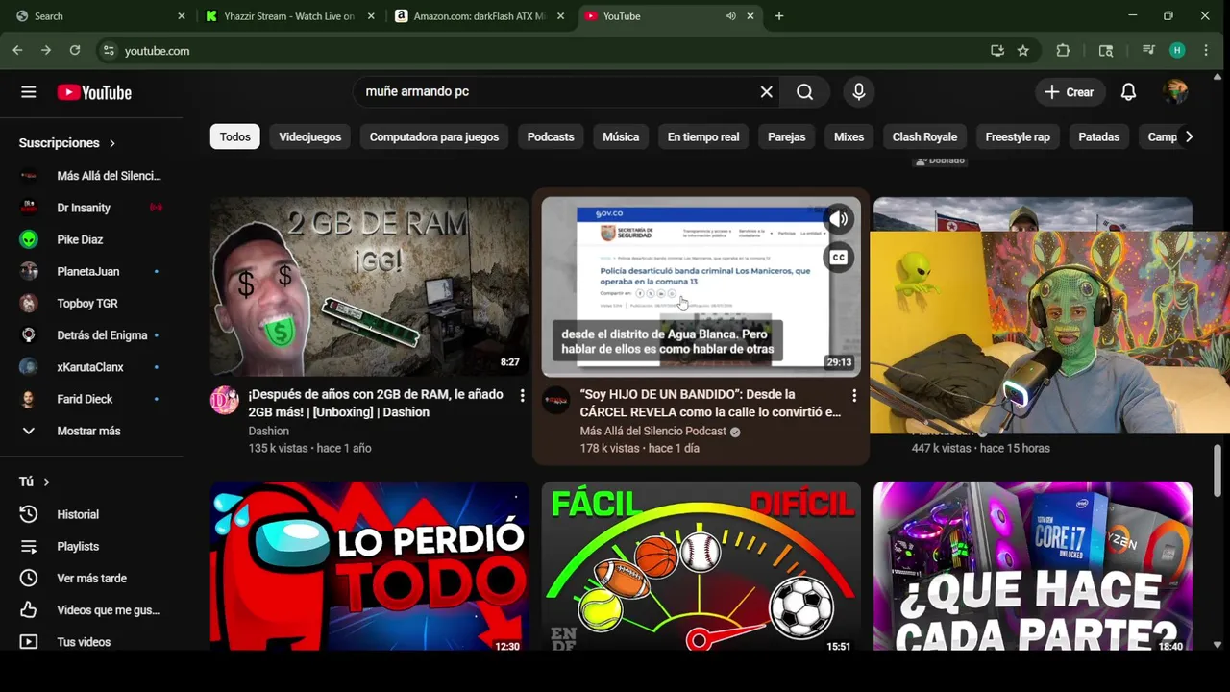Toggle mute on the previewing video thumbnail
This screenshot has width=1230, height=692.
(x=839, y=219)
